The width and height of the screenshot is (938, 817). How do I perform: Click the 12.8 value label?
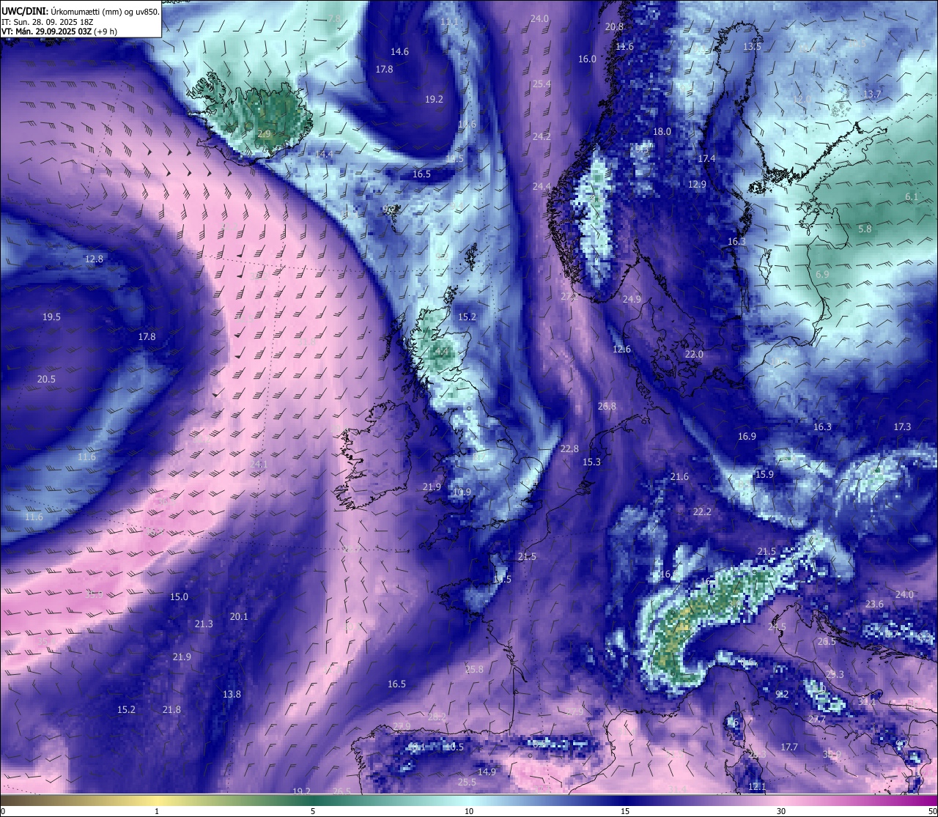click(x=94, y=259)
